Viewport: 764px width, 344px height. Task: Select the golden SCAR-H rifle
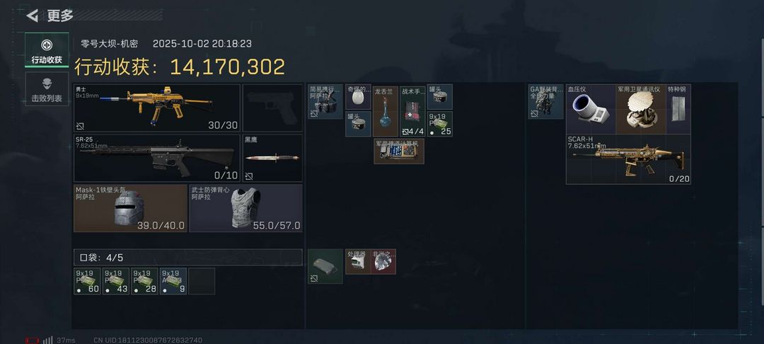[x=628, y=159]
